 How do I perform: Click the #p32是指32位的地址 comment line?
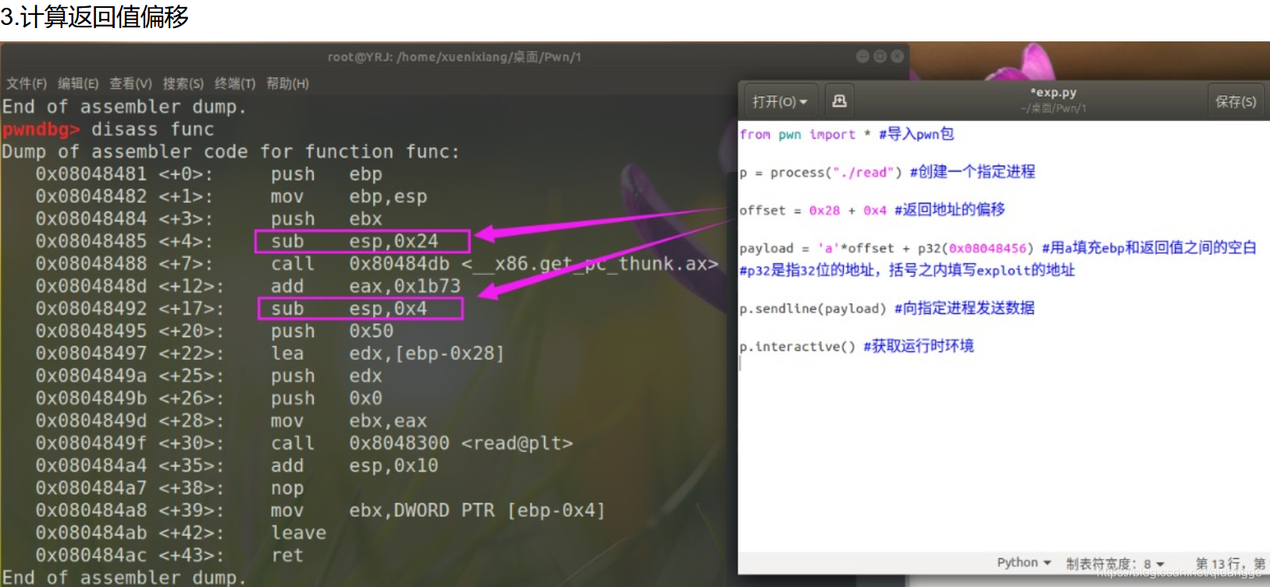tap(907, 270)
